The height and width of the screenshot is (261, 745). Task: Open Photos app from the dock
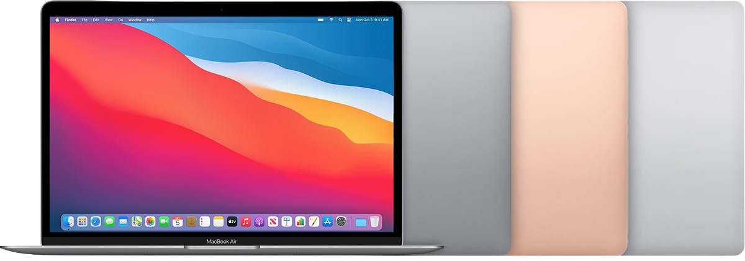click(x=150, y=221)
